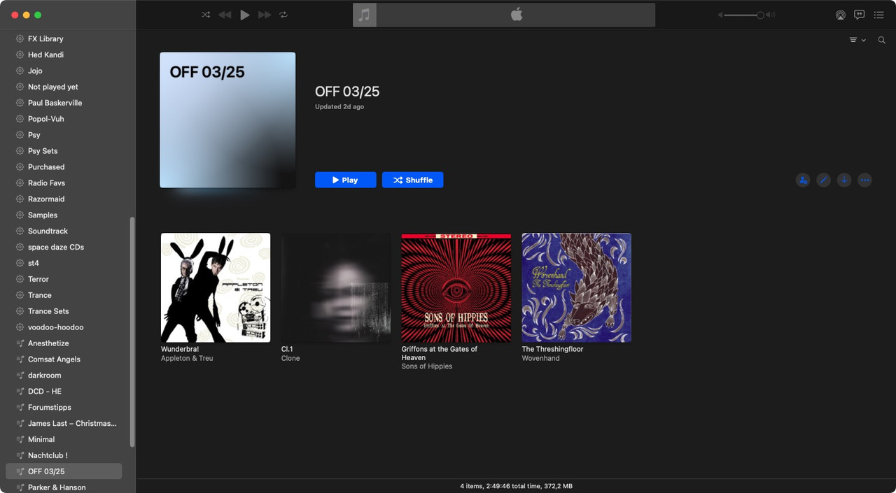896x493 pixels.
Task: Click the sidebar vertical scrollbar
Action: point(132,331)
